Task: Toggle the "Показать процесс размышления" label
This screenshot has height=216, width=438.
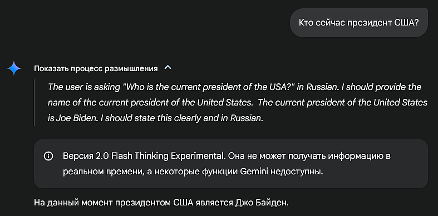Action: (96, 68)
